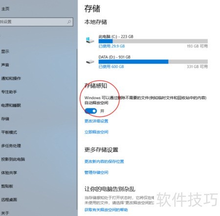Click the 更改详细设置 link
This screenshot has height=216, width=220.
(x=96, y=121)
